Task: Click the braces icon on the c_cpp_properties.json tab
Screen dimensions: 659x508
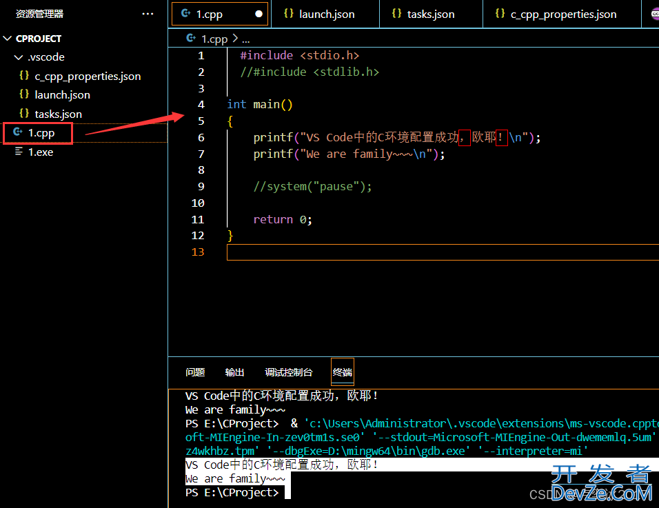Action: (500, 14)
